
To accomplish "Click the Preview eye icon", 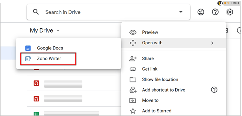I will 133,32.
